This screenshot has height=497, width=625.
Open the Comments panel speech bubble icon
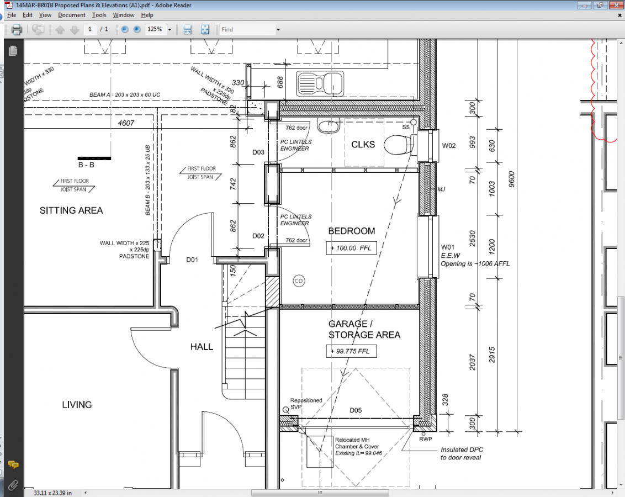(13, 465)
